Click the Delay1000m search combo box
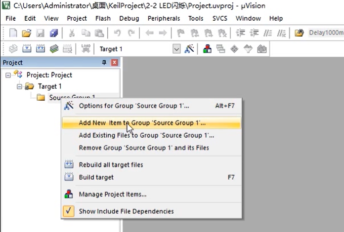Viewport: 344px width, 232px height. coord(326,33)
